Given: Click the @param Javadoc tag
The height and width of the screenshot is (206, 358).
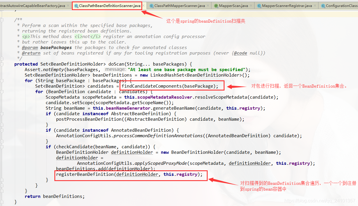Looking at the screenshot, I should tap(30, 48).
